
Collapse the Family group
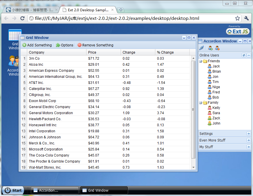(x=200, y=102)
